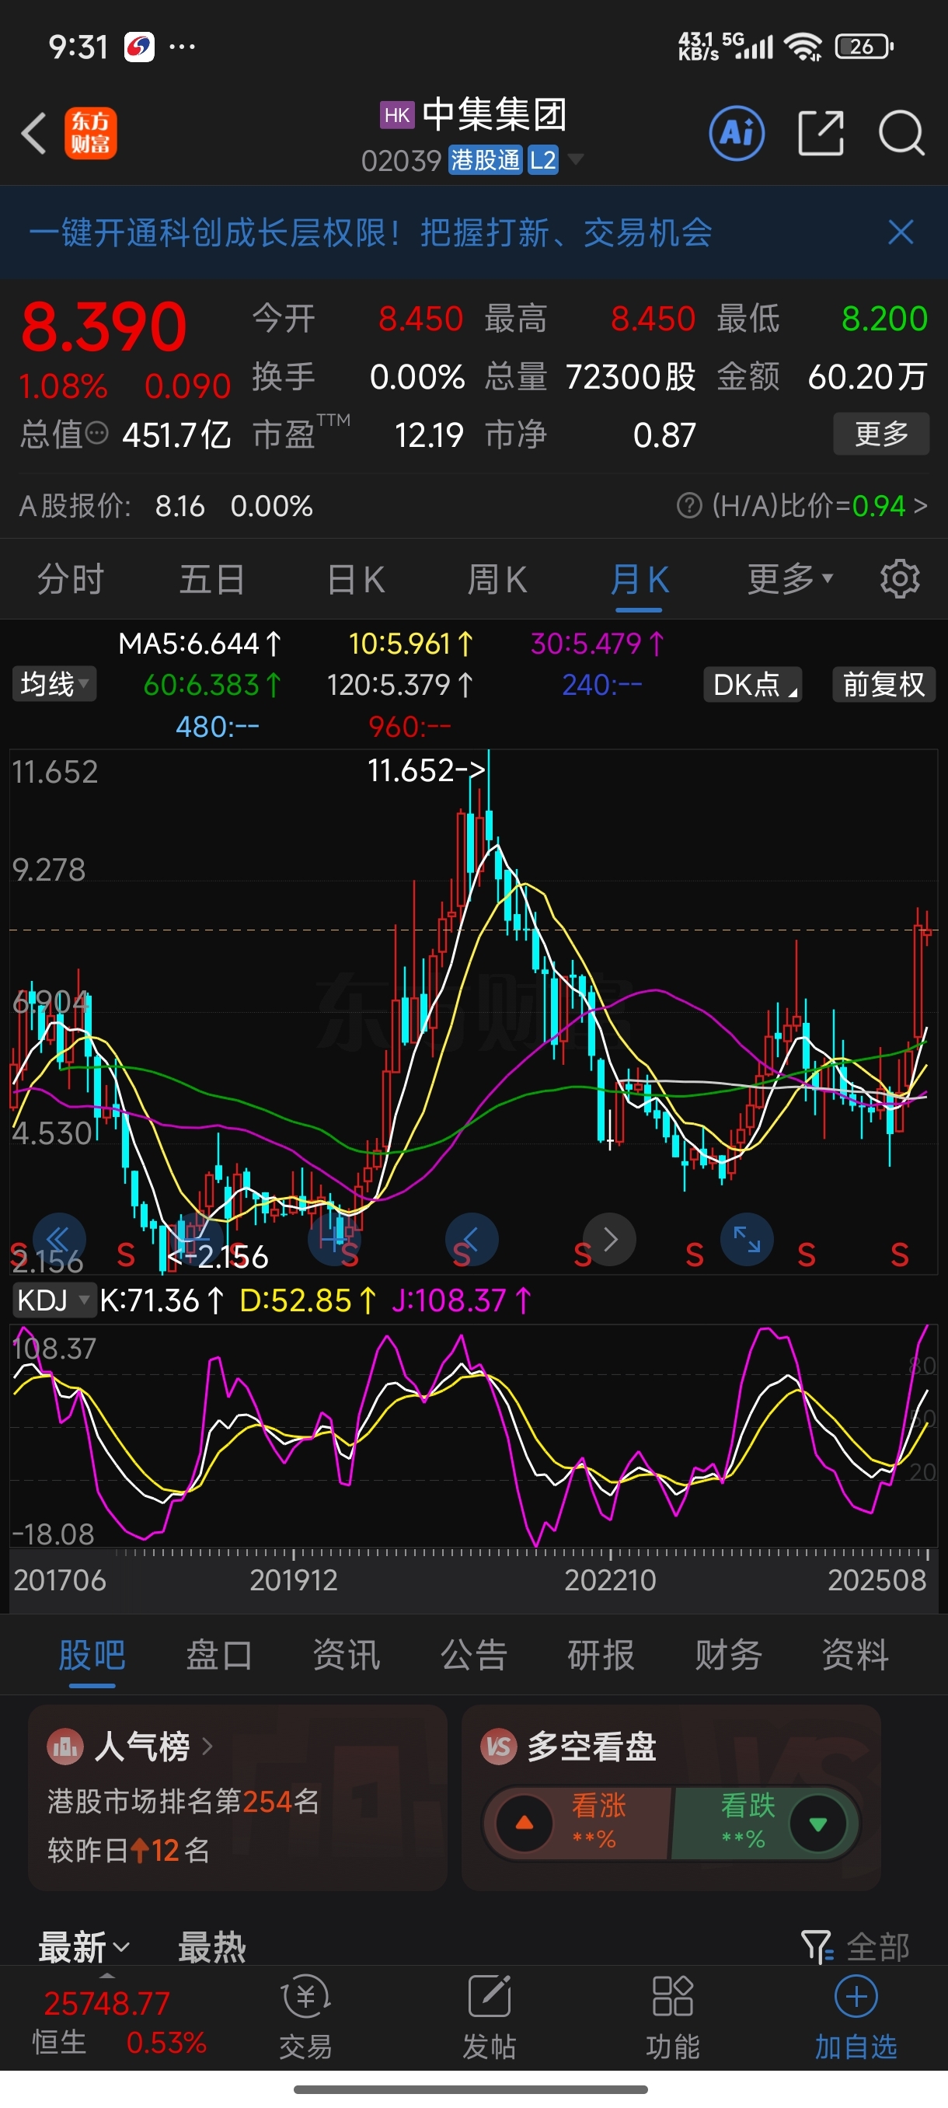Move chart left with arrow button
This screenshot has height=2108, width=948.
click(x=471, y=1240)
